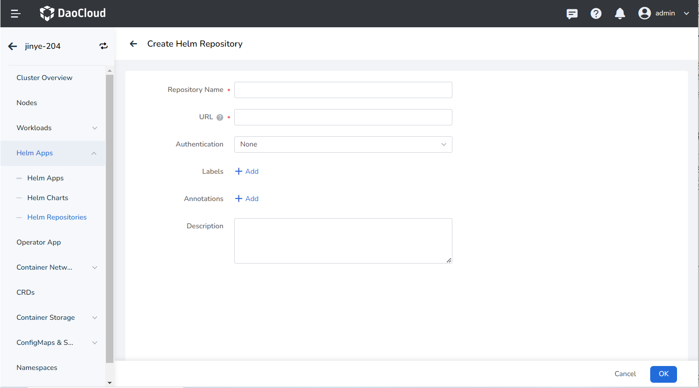
Task: Click back arrow next to jinye-204
Action: pyautogui.click(x=13, y=46)
